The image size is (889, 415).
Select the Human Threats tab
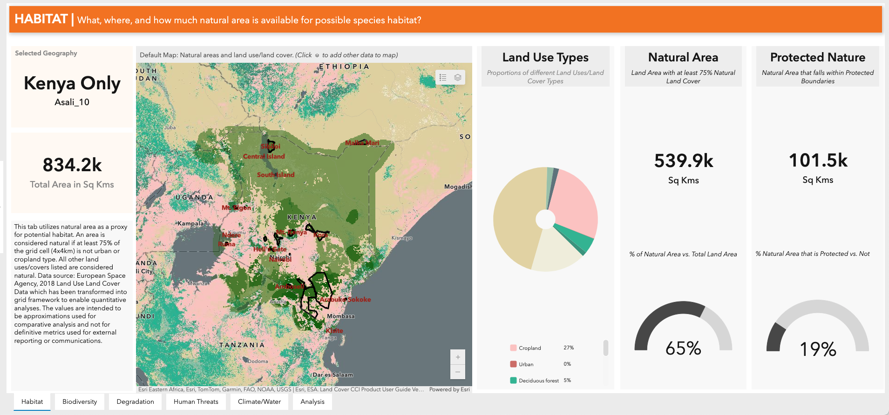coord(196,402)
